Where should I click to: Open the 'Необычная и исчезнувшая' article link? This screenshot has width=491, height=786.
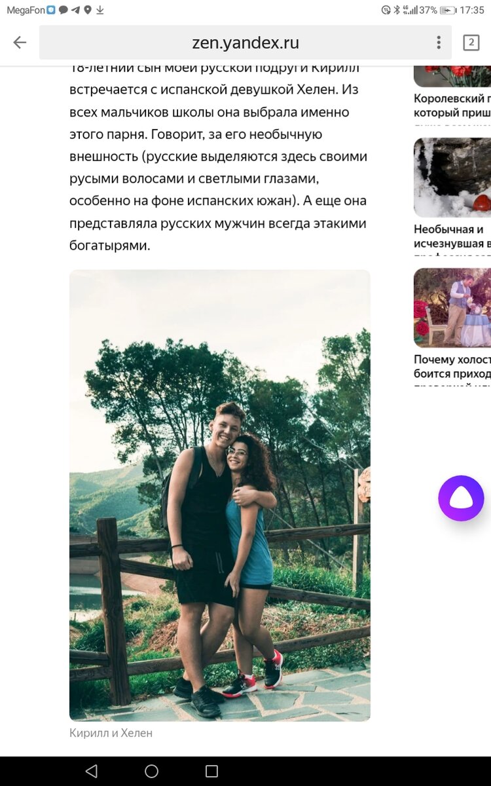[x=452, y=236]
